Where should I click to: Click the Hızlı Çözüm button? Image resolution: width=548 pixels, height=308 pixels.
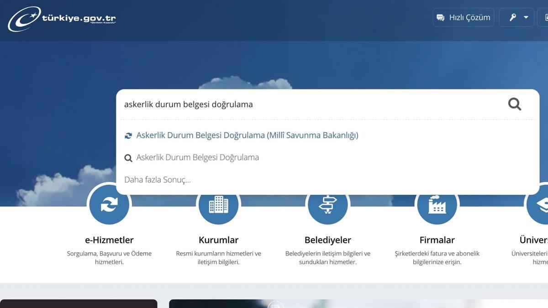click(x=463, y=17)
